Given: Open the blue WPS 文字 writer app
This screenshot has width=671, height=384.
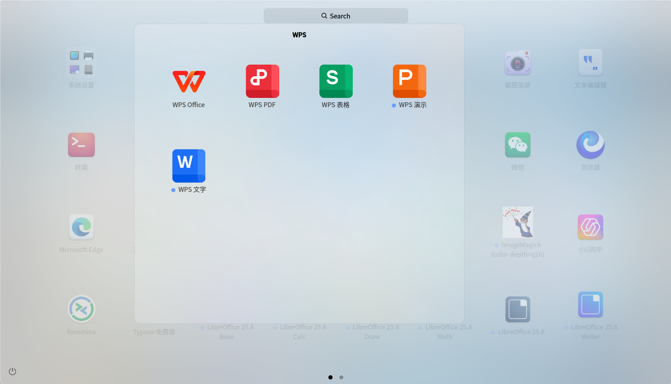Looking at the screenshot, I should point(189,166).
